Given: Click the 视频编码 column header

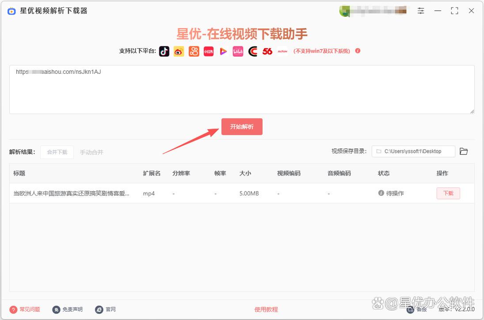Looking at the screenshot, I should [289, 173].
